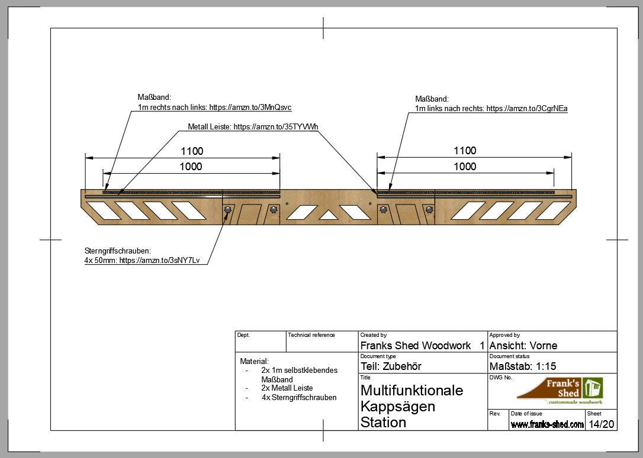The image size is (643, 458).
Task: Click the 'Technical reference' field label
Action: pos(311,335)
